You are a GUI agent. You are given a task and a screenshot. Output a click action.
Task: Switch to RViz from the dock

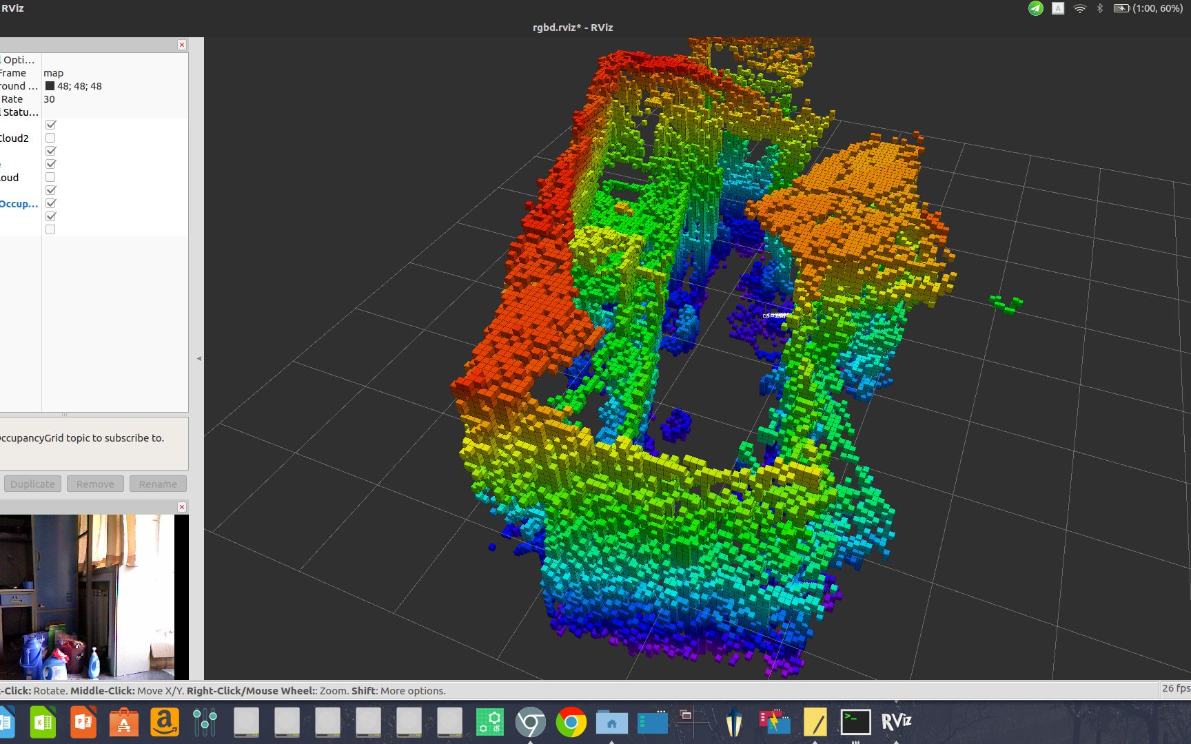pyautogui.click(x=897, y=722)
